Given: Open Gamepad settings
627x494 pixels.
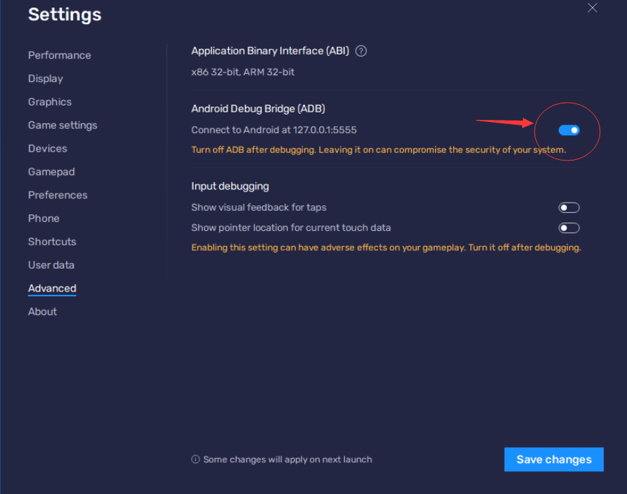Looking at the screenshot, I should [52, 172].
